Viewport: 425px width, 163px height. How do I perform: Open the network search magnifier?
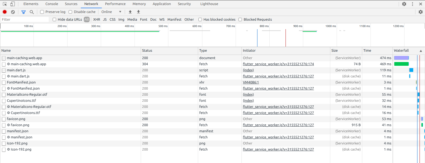point(32,12)
